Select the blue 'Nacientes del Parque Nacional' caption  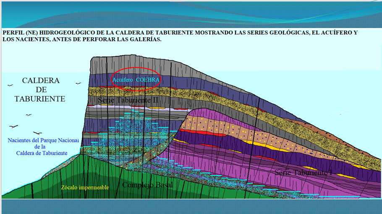[x=43, y=147]
